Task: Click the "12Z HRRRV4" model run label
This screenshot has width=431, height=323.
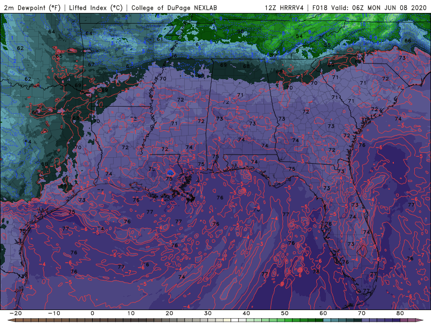Action: [284, 8]
